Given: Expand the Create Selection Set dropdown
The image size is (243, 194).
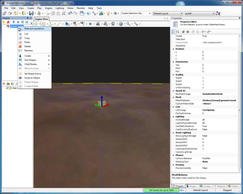Looking at the screenshot, I should pos(149,13).
